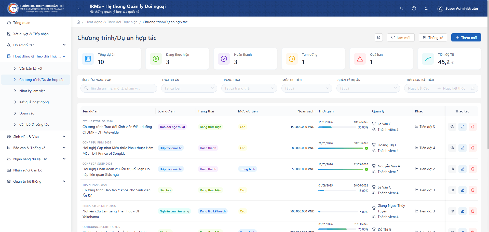Open the Loại dự án dropdown filter
489x232 pixels.
click(x=189, y=88)
